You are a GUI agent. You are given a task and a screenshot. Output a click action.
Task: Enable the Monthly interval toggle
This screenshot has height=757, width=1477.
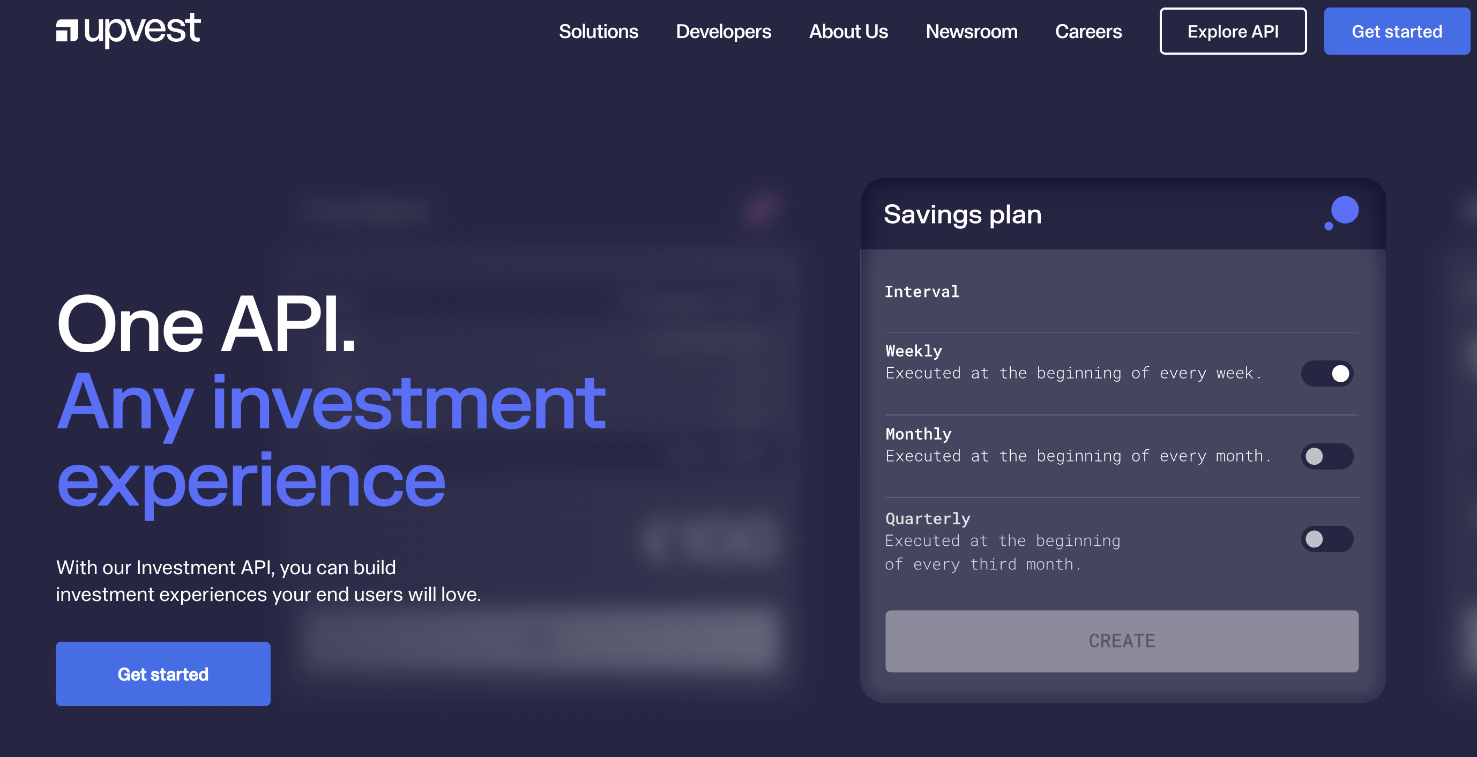1327,456
